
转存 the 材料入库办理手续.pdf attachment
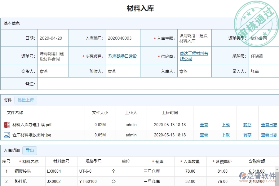pos(247,125)
